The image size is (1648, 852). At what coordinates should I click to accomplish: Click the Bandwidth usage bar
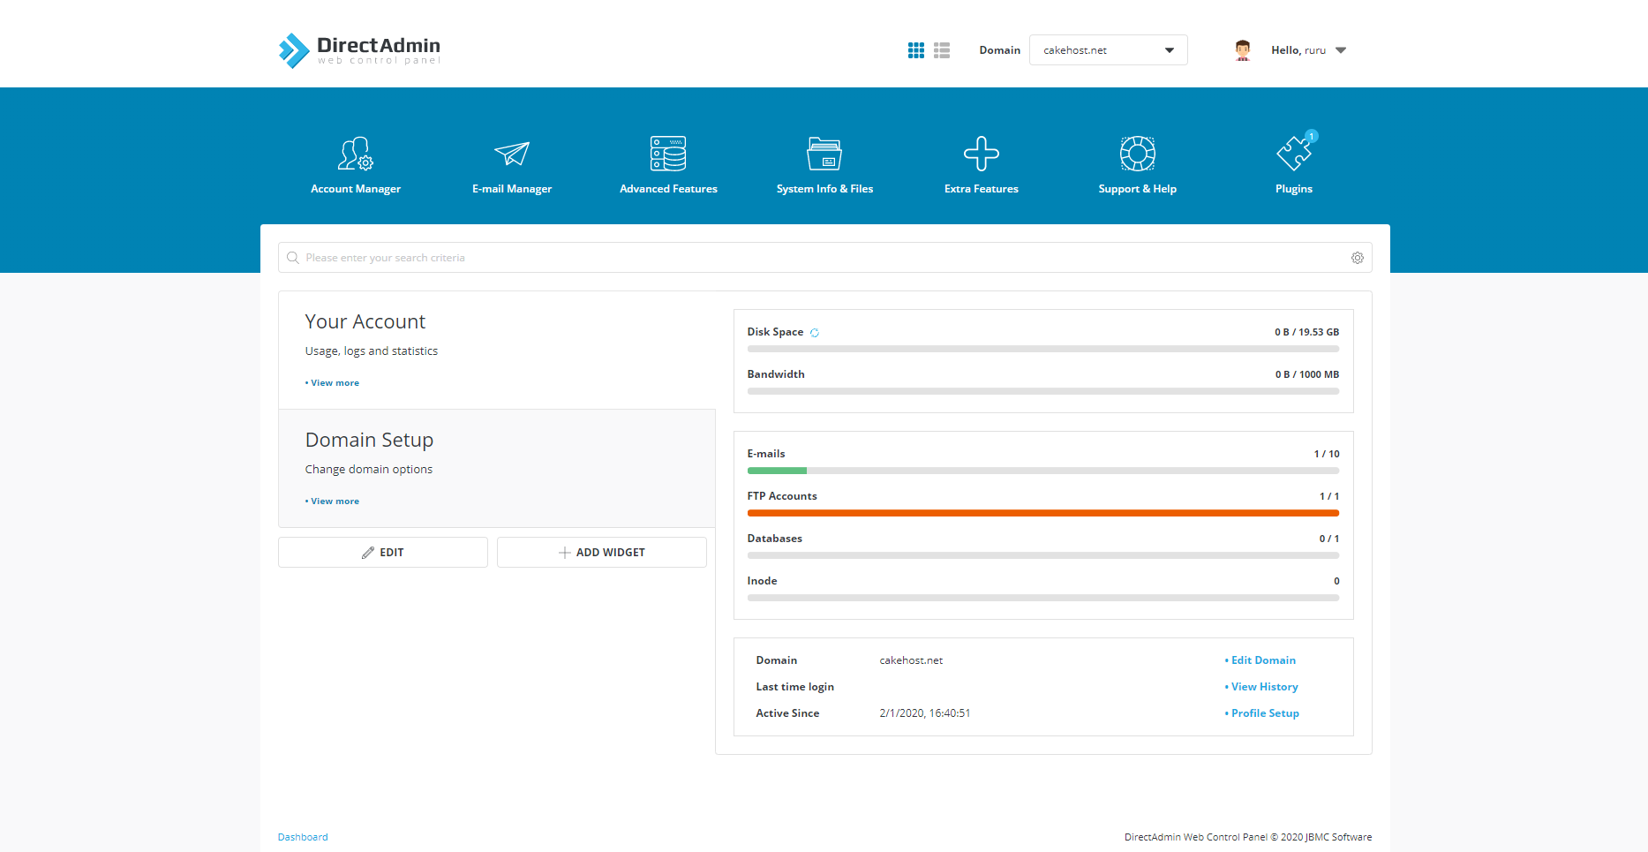click(x=1043, y=391)
